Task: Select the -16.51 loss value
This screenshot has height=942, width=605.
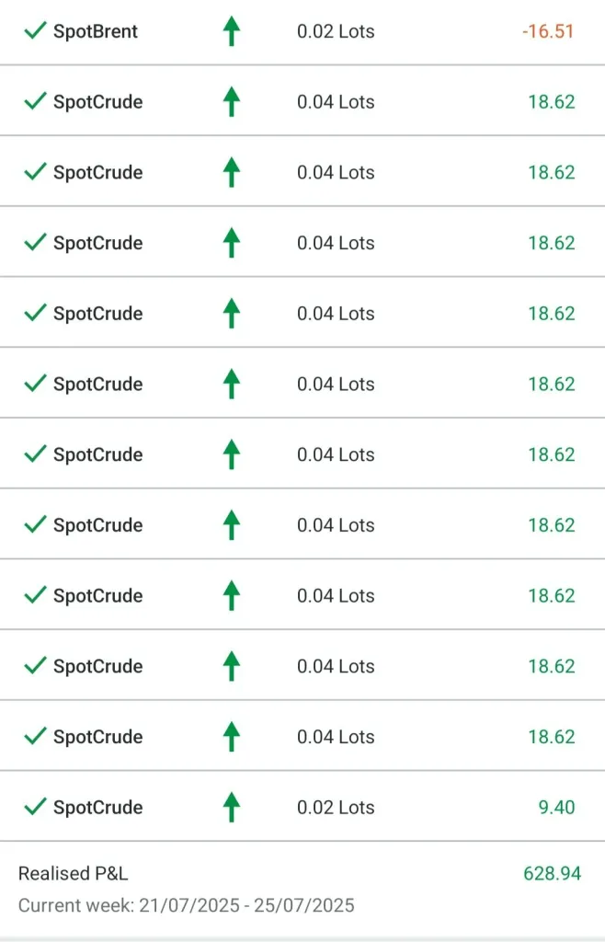Action: coord(548,31)
